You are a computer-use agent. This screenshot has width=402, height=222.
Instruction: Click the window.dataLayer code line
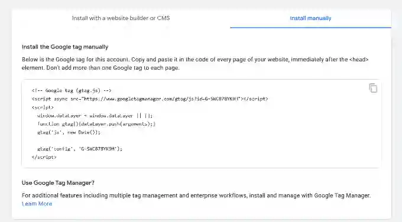(x=95, y=116)
